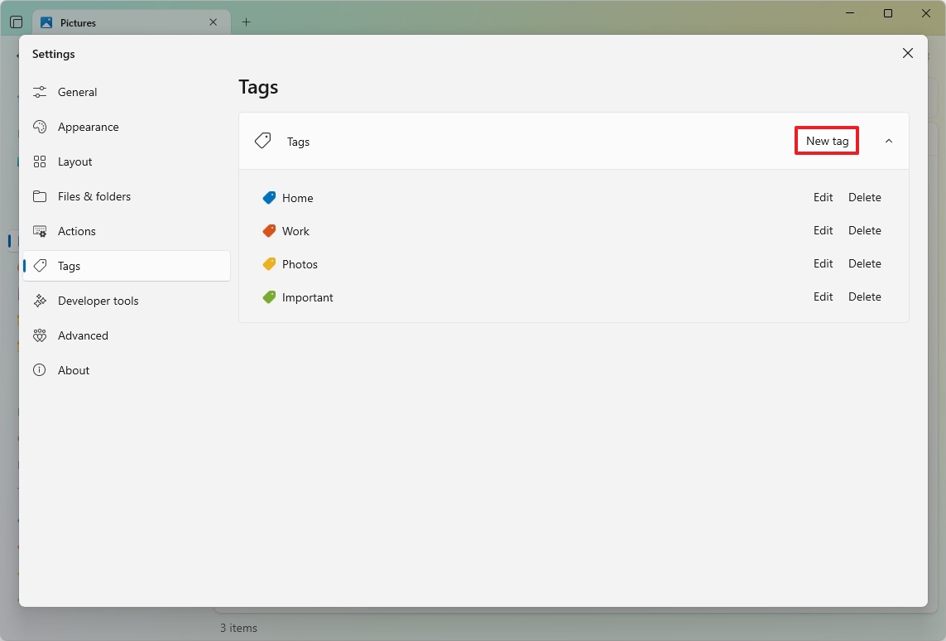The width and height of the screenshot is (946, 641).
Task: Click the New tag button
Action: (826, 140)
